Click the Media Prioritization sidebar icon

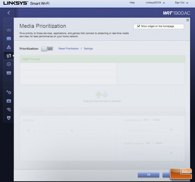(x=8, y=56)
